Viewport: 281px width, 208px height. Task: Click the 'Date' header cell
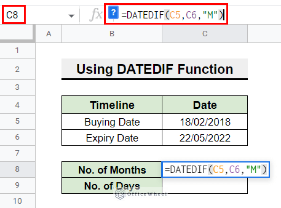click(205, 105)
